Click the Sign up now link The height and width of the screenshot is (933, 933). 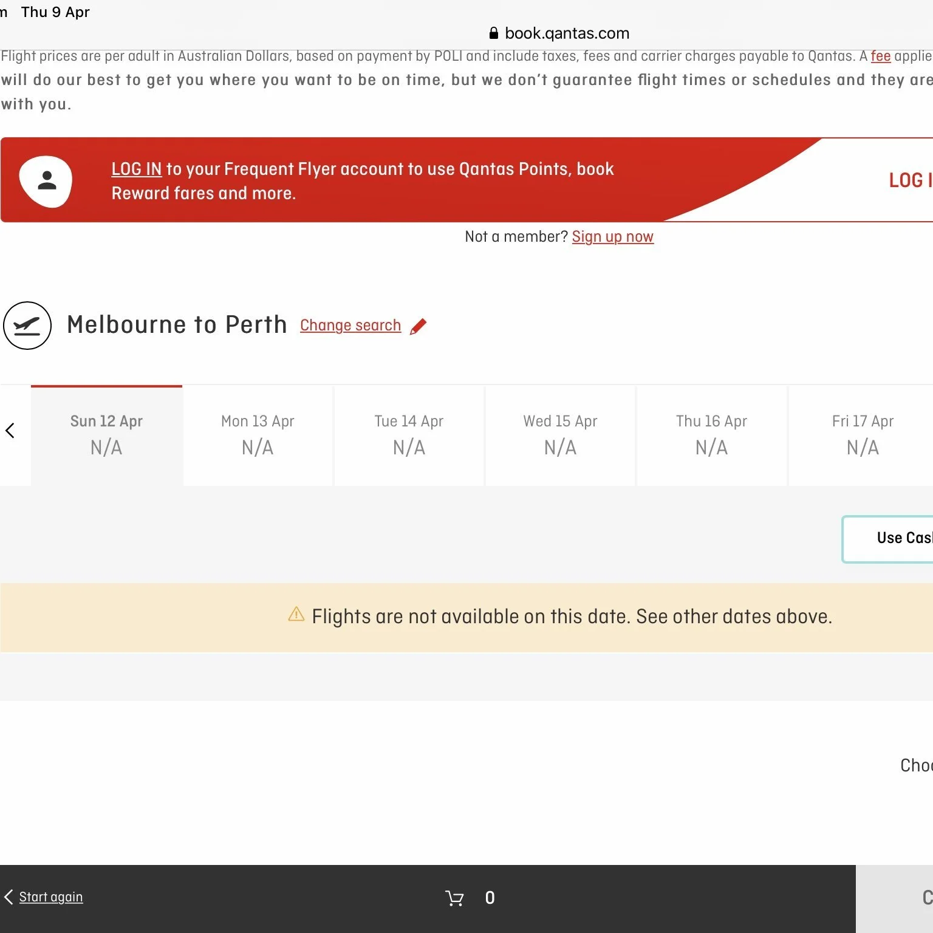pyautogui.click(x=613, y=237)
